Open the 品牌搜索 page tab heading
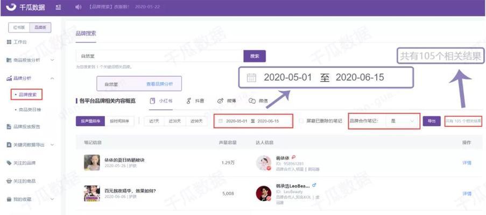This screenshot has width=486, height=215. 86,33
